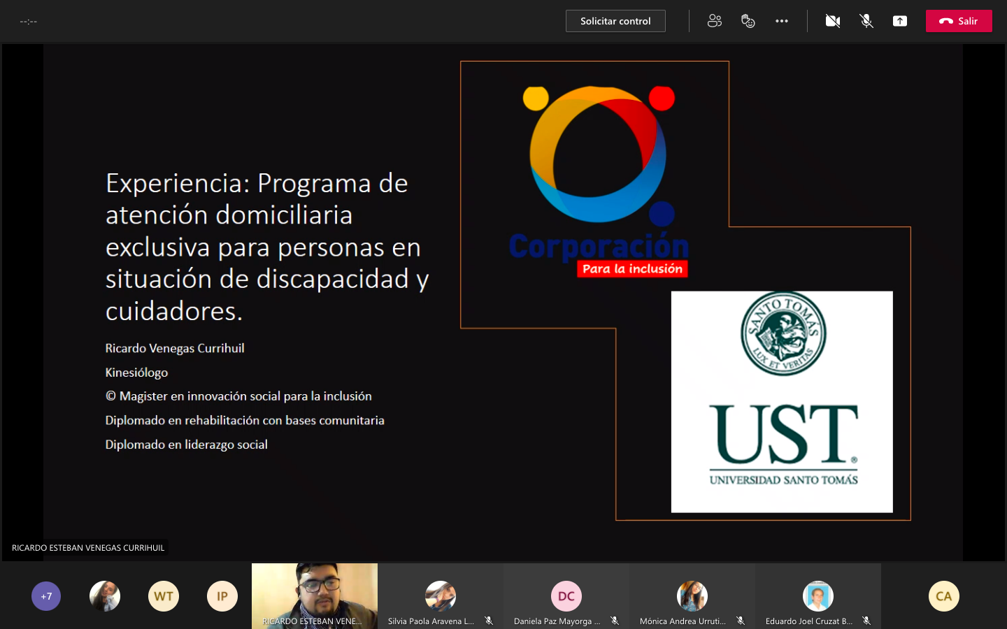Screen dimensions: 1007x629
Task: Click the DC avatar for Daniela Paz
Action: click(566, 596)
